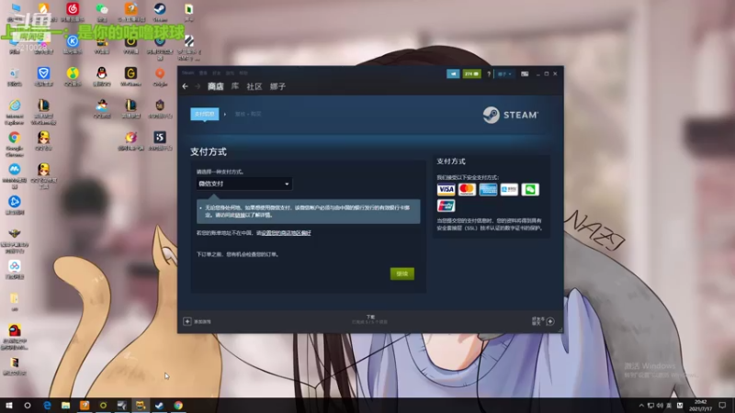Select the QQ penguin desktop shortcut

click(x=102, y=76)
